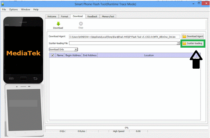210x138 pixels.
Task: Click the End Address column header
Action: [x=90, y=55]
